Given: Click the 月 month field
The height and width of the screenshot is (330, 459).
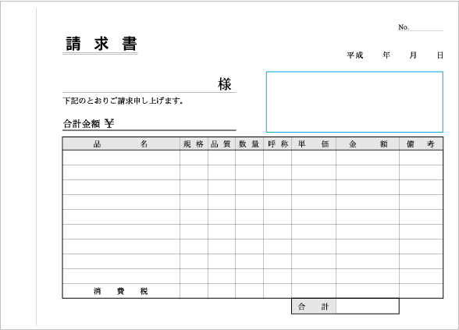Looking at the screenshot, I should [x=413, y=55].
